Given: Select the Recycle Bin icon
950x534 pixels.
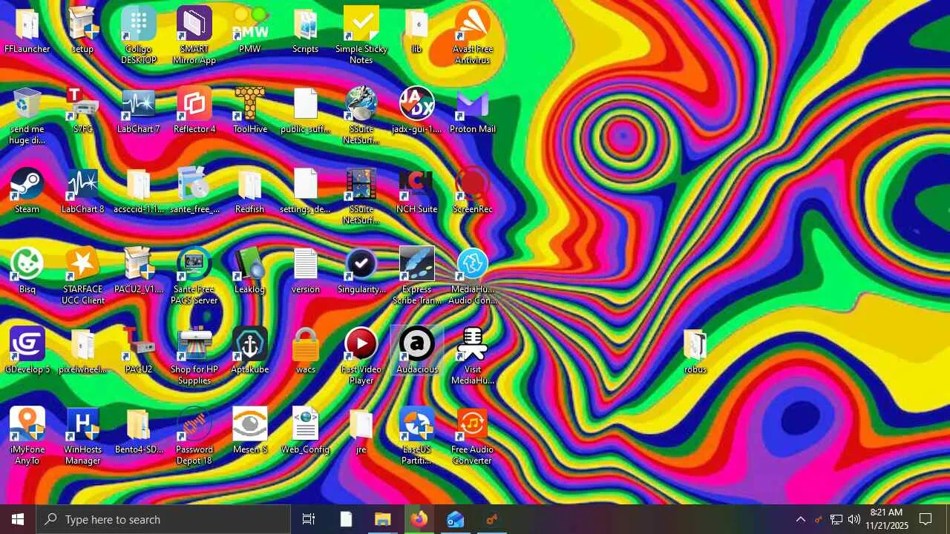Looking at the screenshot, I should pyautogui.click(x=27, y=116).
